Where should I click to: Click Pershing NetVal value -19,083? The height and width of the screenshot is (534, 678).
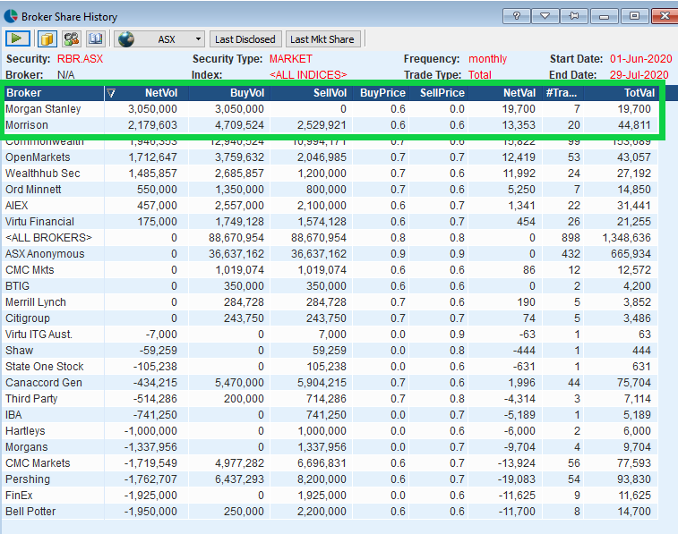click(x=516, y=479)
